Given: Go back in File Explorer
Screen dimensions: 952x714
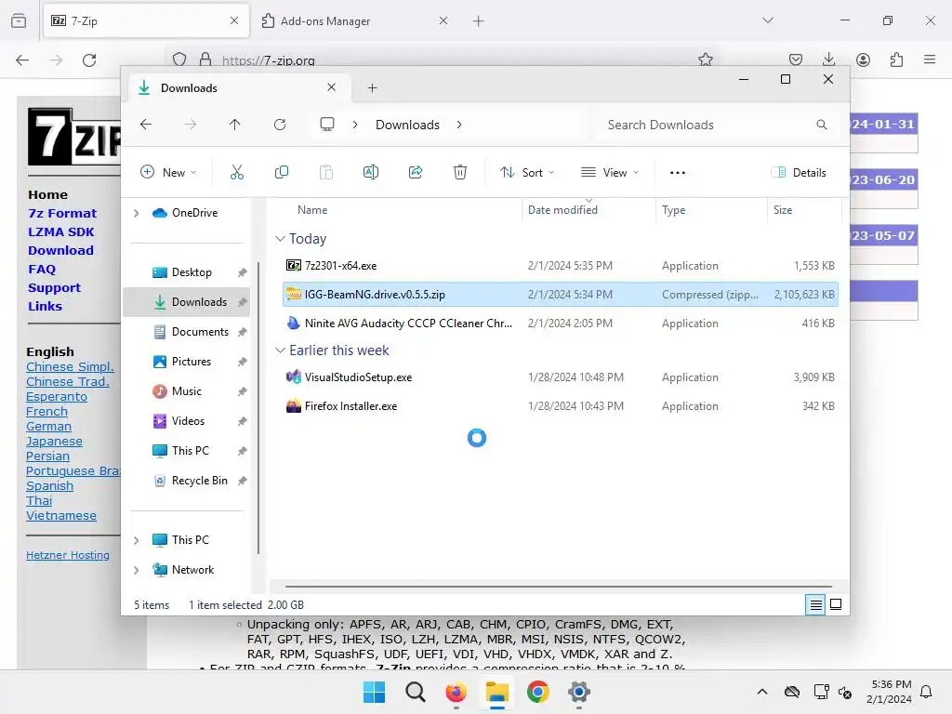Looking at the screenshot, I should [x=146, y=125].
